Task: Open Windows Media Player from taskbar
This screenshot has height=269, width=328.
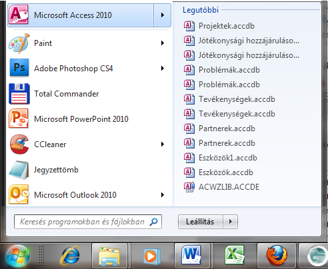Action: [x=151, y=256]
